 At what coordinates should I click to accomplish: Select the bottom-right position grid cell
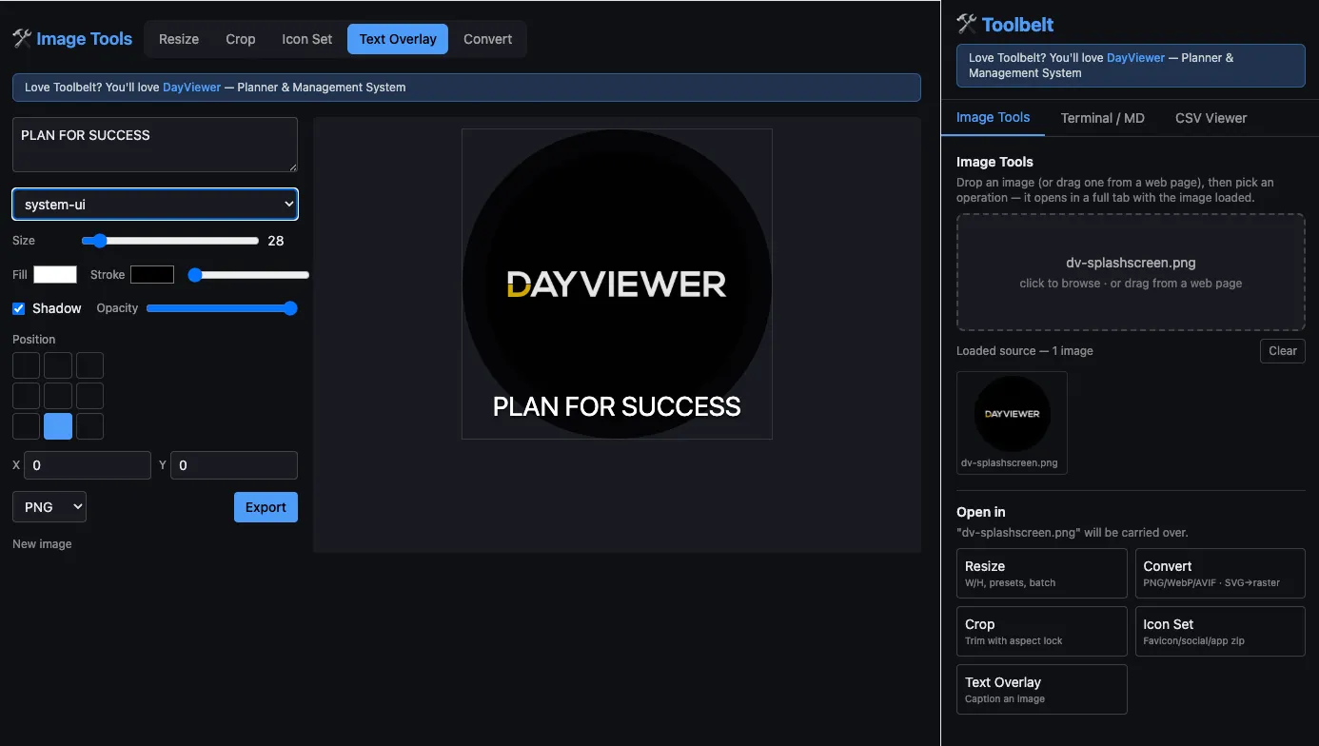[x=89, y=426]
